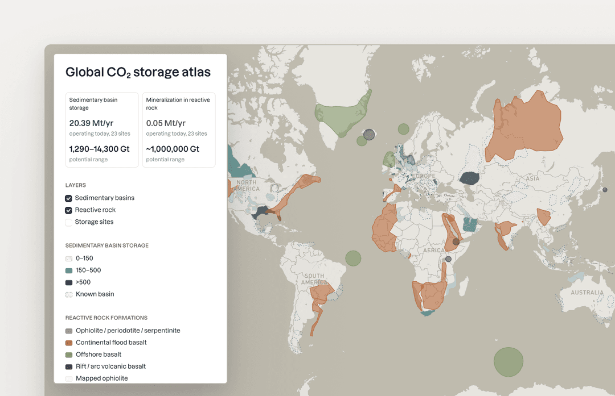Click the Offshore basalt green swatch
Viewport: 615px width, 396px height.
click(69, 355)
